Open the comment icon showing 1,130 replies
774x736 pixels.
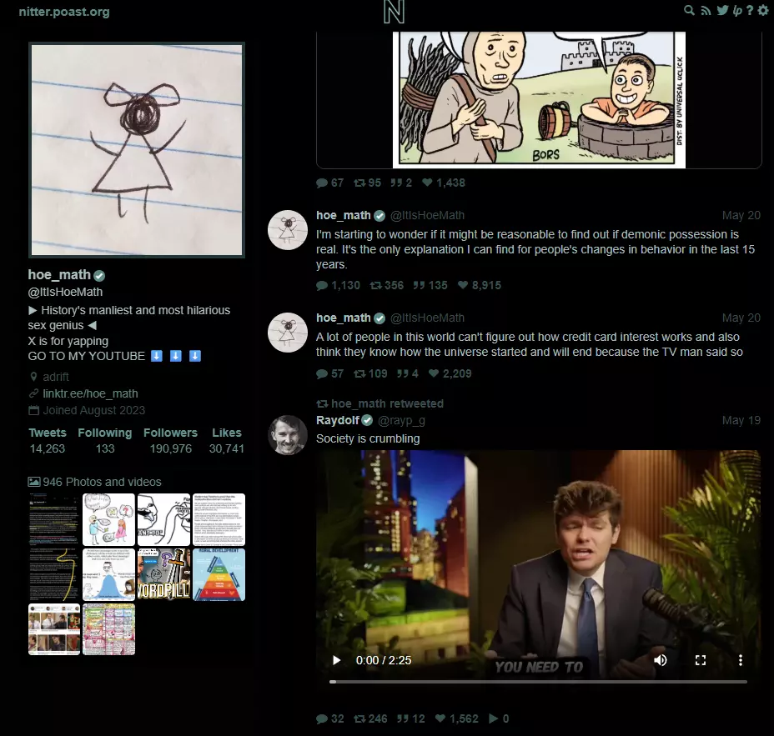pos(322,286)
